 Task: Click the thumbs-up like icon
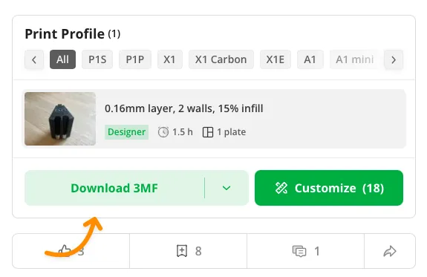click(x=65, y=251)
